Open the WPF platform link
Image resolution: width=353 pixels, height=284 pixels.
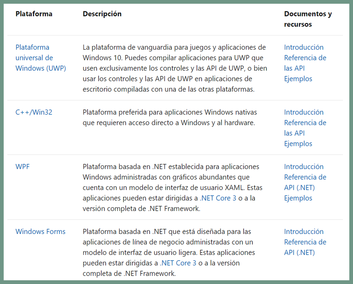coord(22,166)
